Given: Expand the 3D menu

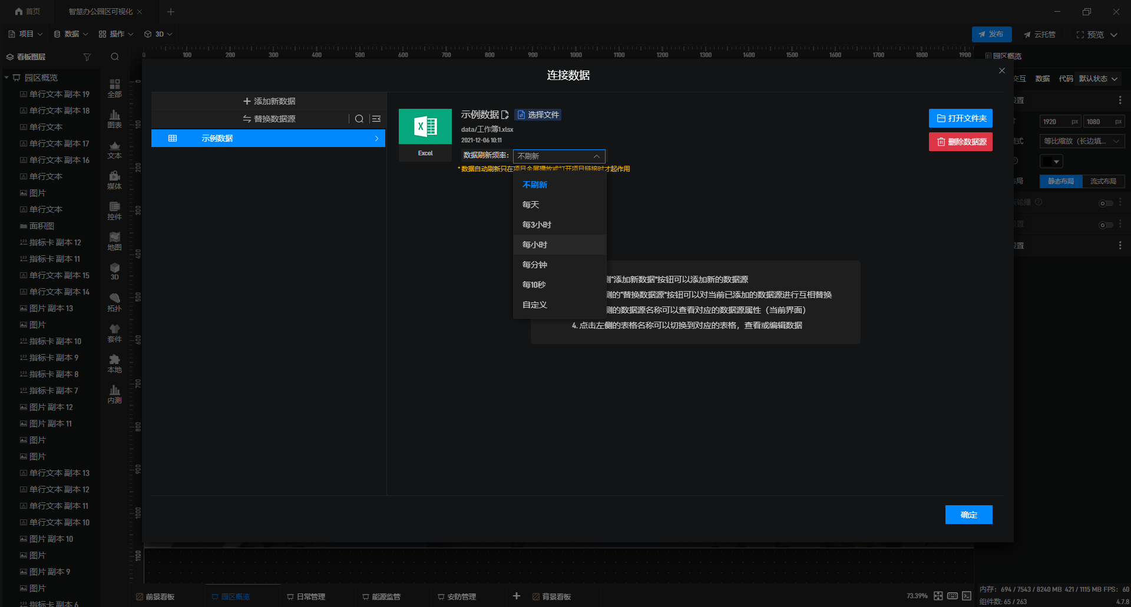Looking at the screenshot, I should pos(158,34).
